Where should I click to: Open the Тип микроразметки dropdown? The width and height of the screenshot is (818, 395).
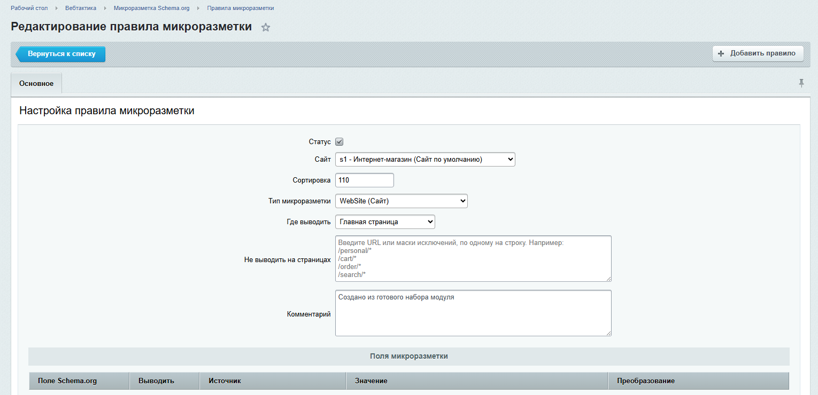coord(402,201)
